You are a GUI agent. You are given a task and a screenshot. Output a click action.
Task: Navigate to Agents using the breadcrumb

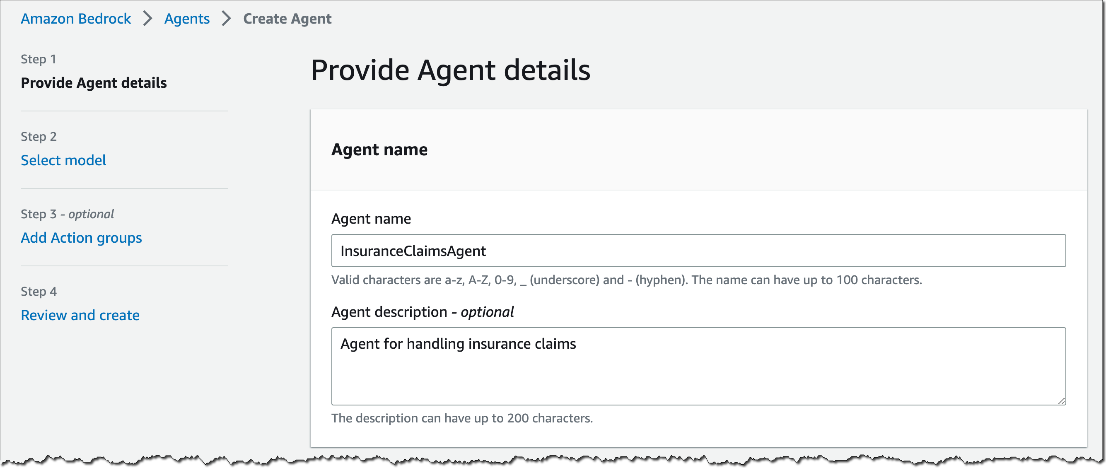click(x=187, y=19)
